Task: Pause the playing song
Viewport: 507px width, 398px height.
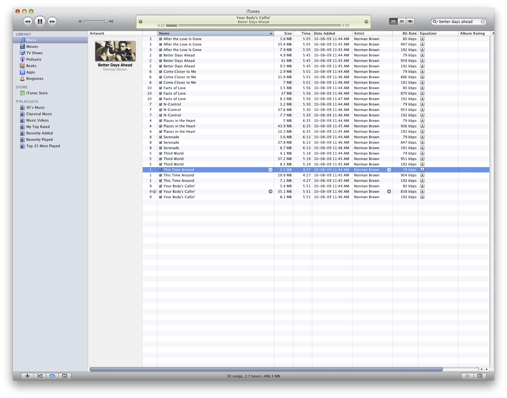Action: pyautogui.click(x=40, y=21)
